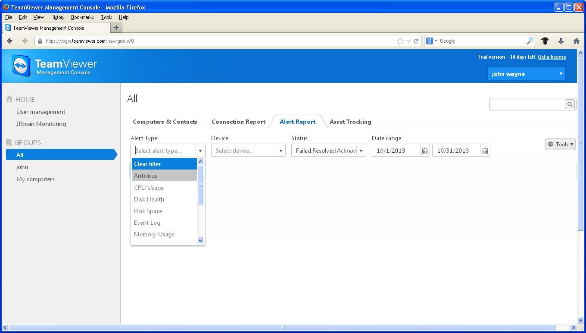Open the History menu in Firefox

[x=57, y=17]
